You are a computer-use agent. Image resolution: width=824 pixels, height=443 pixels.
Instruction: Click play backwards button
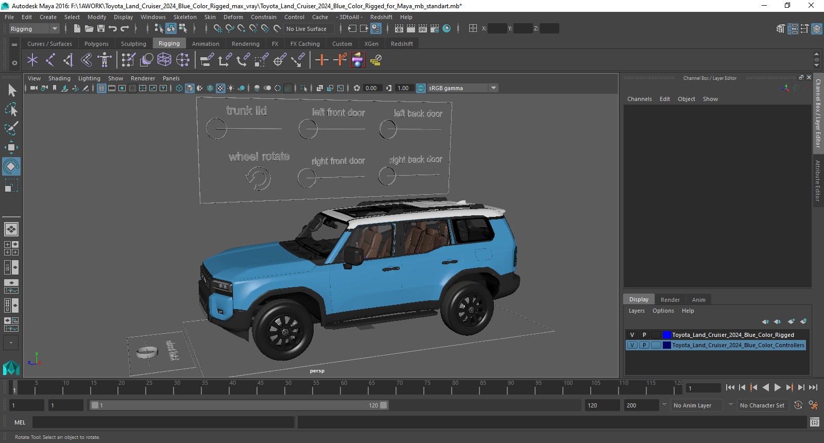tap(766, 387)
